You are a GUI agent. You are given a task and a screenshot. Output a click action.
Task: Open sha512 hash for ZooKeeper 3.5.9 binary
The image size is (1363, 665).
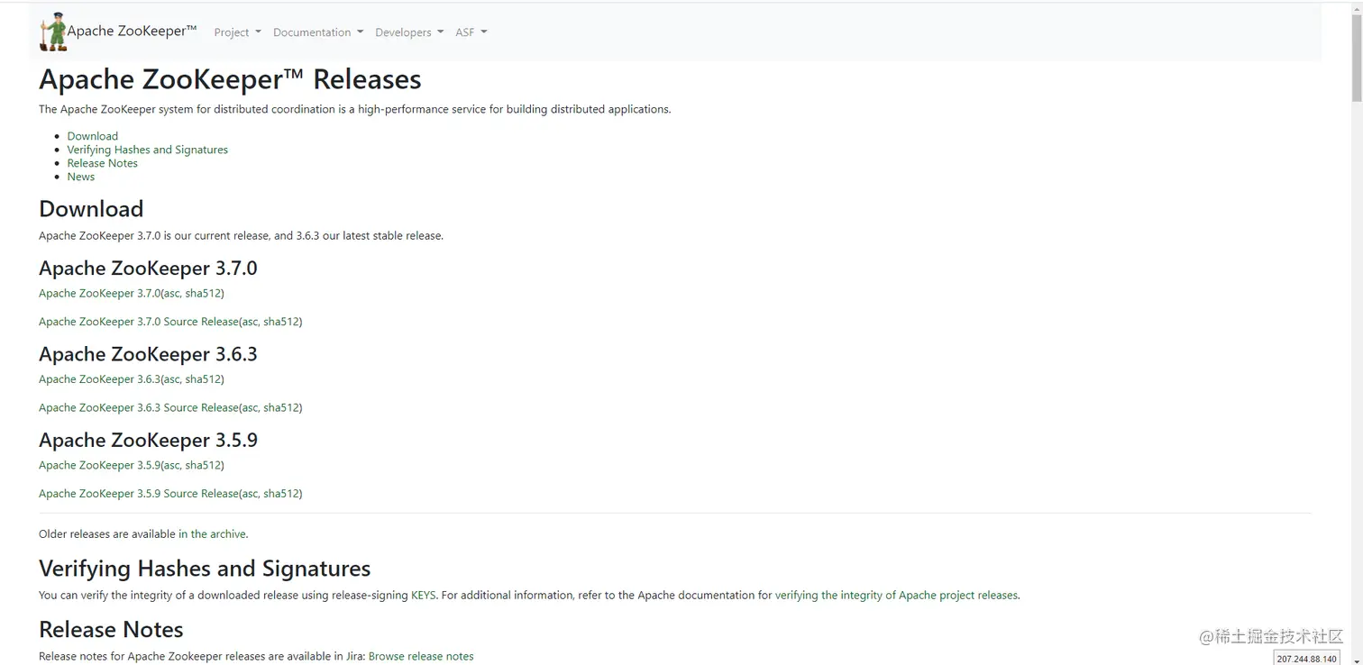tap(203, 465)
